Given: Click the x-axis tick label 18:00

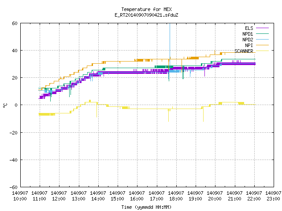Looking at the screenshot, I should [176, 199].
